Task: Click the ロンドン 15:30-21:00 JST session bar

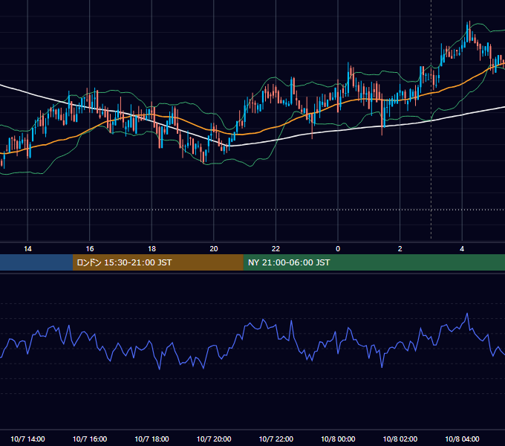Action: point(157,262)
